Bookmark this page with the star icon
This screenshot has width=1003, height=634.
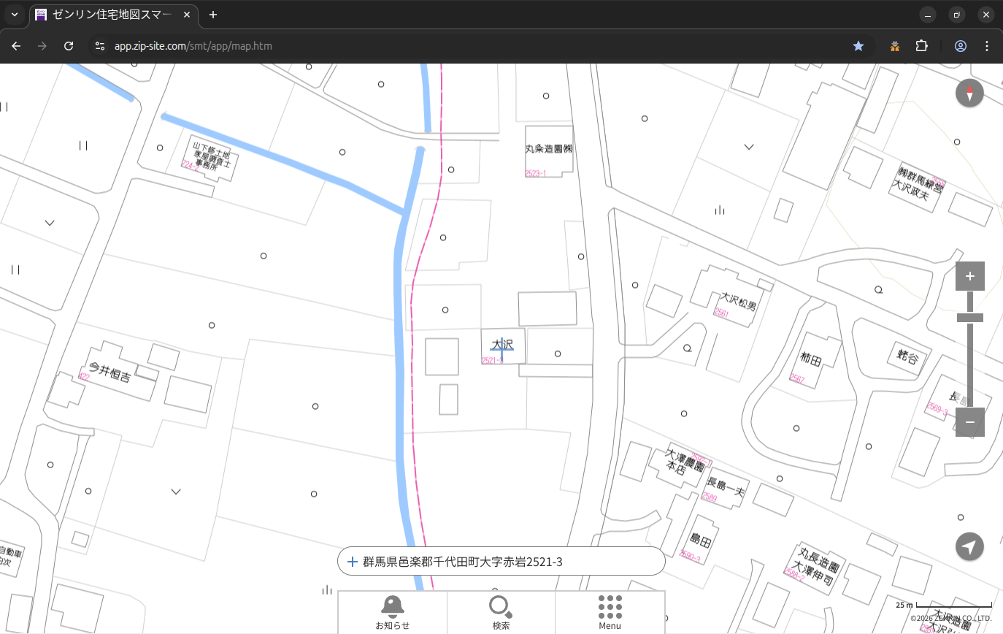(x=858, y=46)
